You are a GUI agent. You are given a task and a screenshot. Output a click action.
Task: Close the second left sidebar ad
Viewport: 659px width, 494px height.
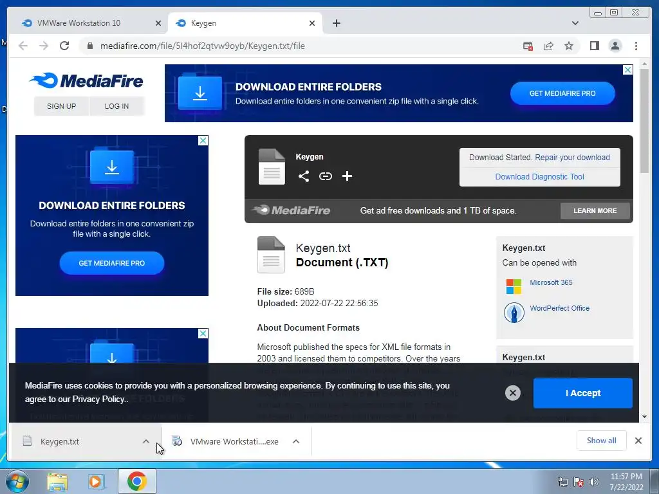[203, 334]
